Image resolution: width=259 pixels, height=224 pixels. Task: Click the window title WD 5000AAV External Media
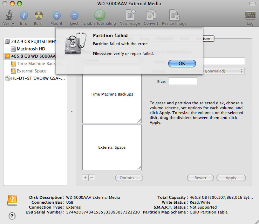point(129,3)
